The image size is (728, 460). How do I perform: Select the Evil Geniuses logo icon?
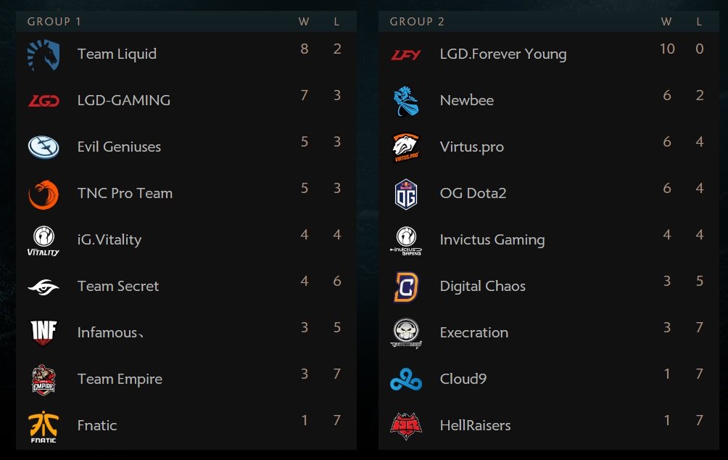pos(44,147)
